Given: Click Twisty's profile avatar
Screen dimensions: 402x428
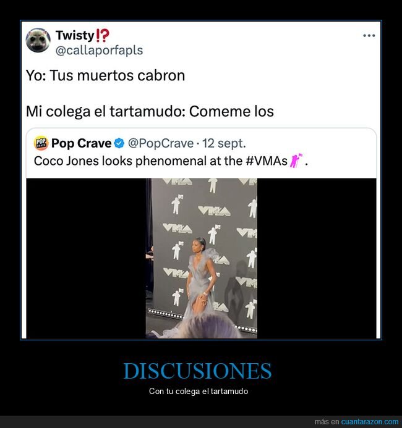Looking at the screenshot, I should [x=38, y=40].
